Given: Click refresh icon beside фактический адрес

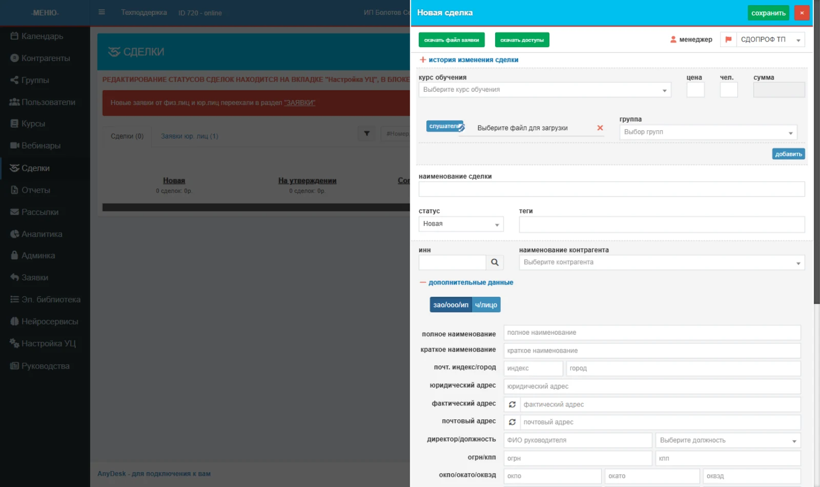Looking at the screenshot, I should (x=512, y=404).
